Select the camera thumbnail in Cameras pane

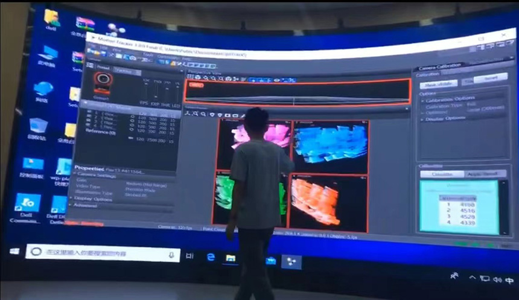(x=103, y=83)
